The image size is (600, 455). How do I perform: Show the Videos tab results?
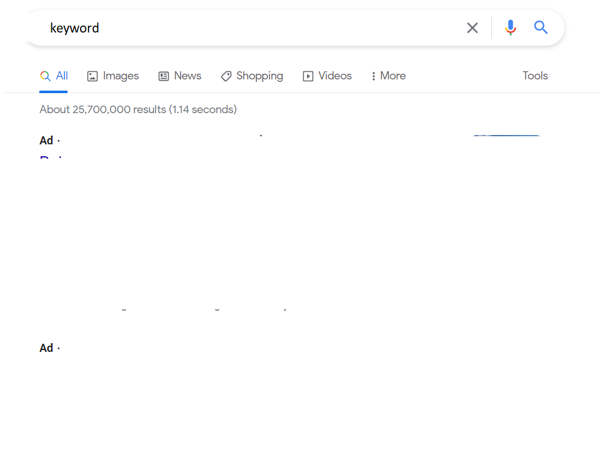327,76
